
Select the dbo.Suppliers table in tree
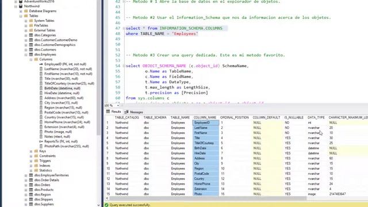tap(44, 204)
